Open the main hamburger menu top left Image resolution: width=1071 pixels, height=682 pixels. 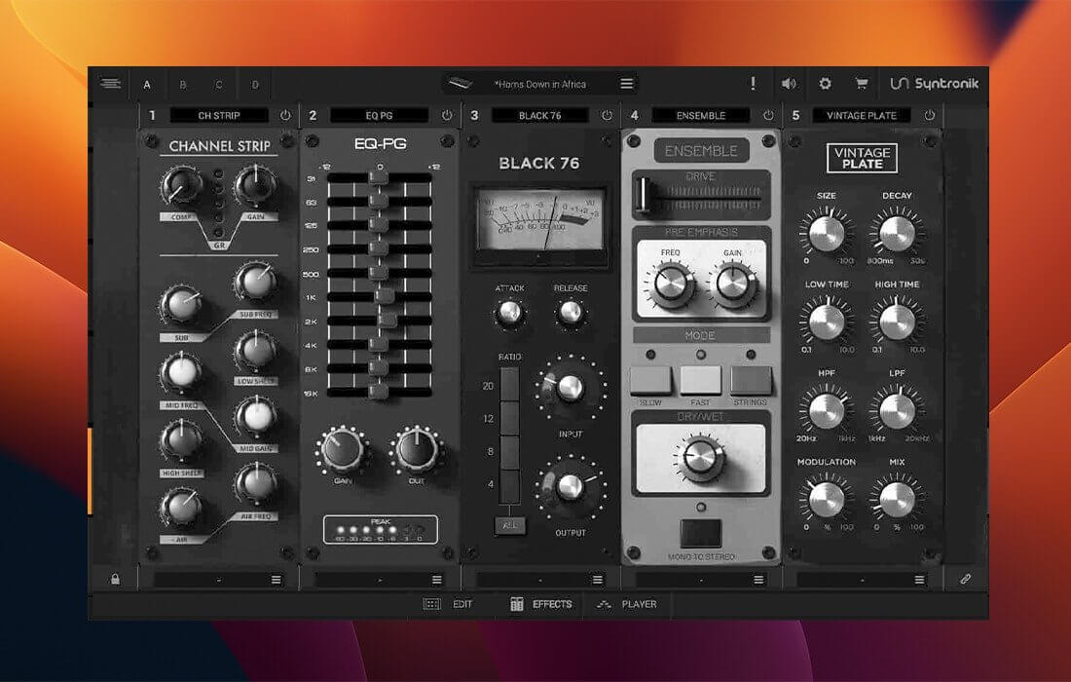click(x=111, y=83)
